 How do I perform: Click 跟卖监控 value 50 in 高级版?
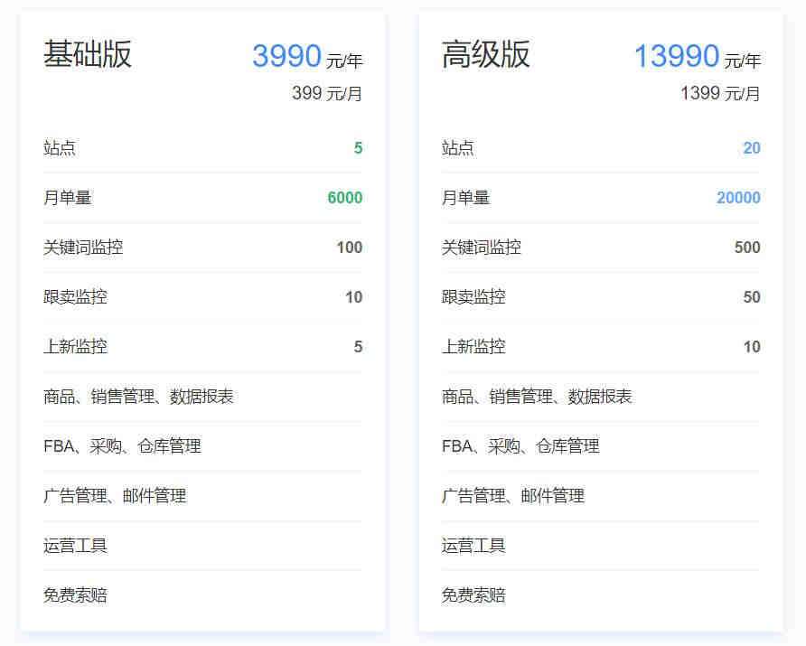pyautogui.click(x=752, y=297)
